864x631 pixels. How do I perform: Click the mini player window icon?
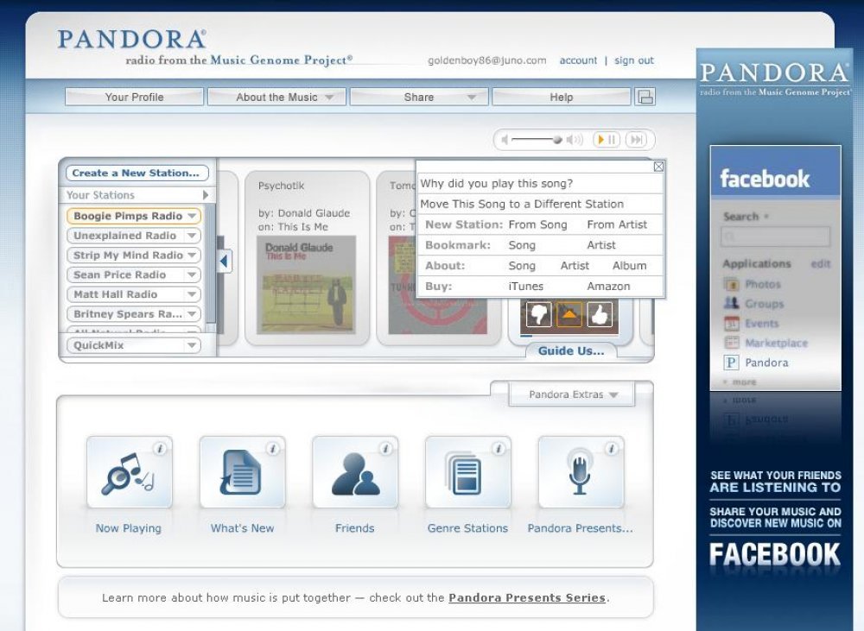(645, 97)
